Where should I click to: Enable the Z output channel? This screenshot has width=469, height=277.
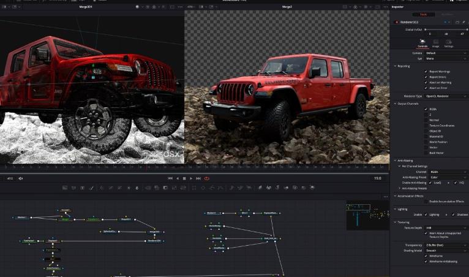pos(426,115)
